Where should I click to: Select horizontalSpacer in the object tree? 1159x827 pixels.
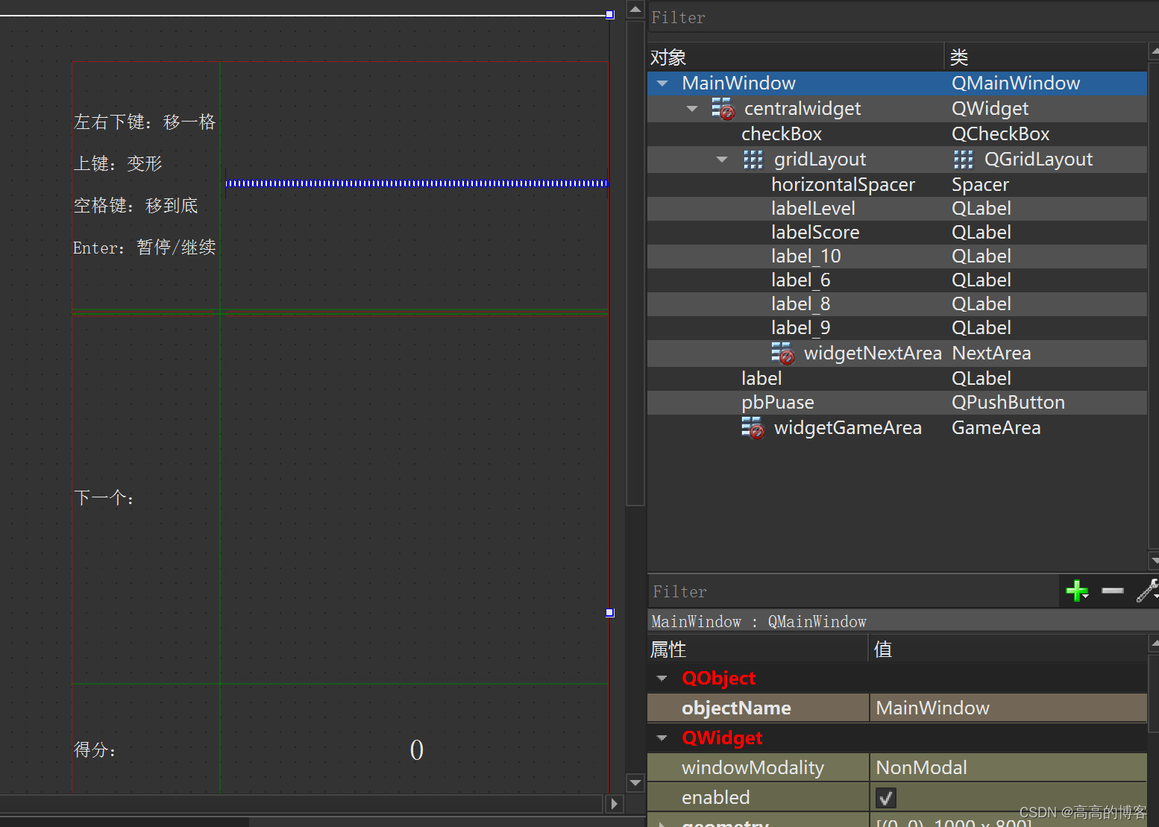(x=843, y=185)
